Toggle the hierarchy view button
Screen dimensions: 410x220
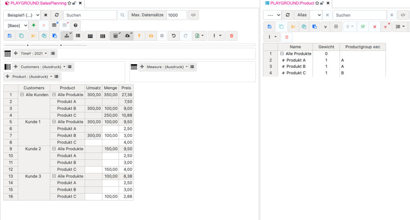tap(66, 36)
